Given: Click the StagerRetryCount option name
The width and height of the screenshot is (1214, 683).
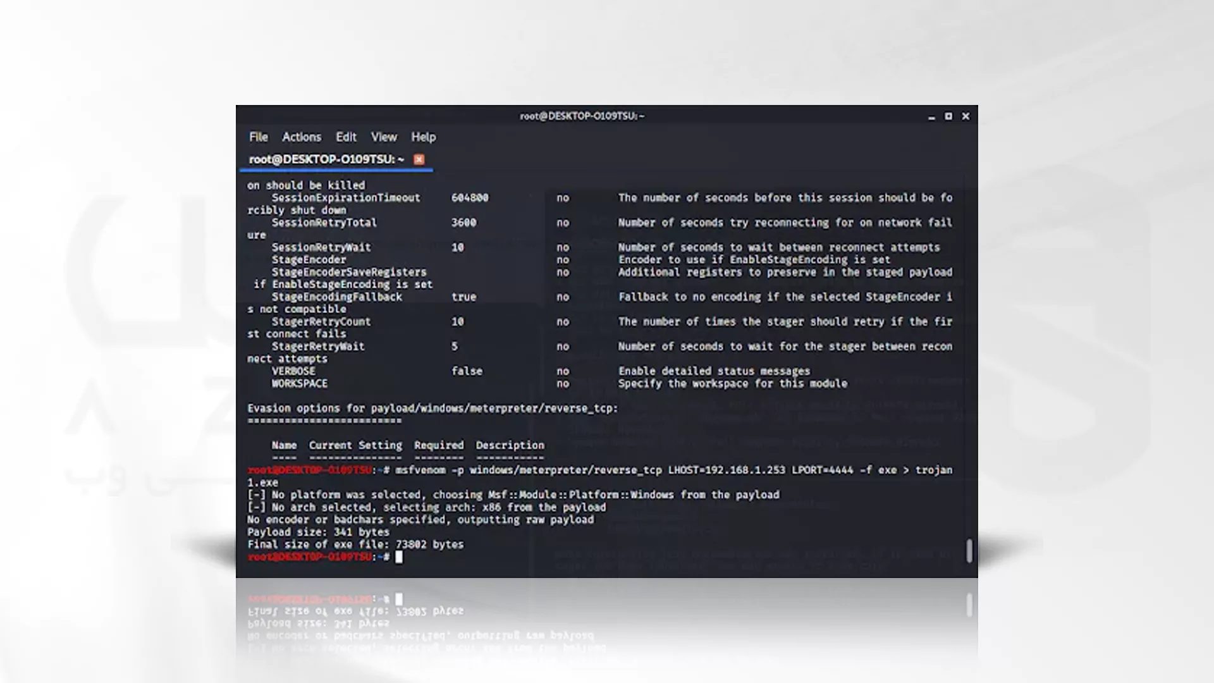Looking at the screenshot, I should coord(321,322).
